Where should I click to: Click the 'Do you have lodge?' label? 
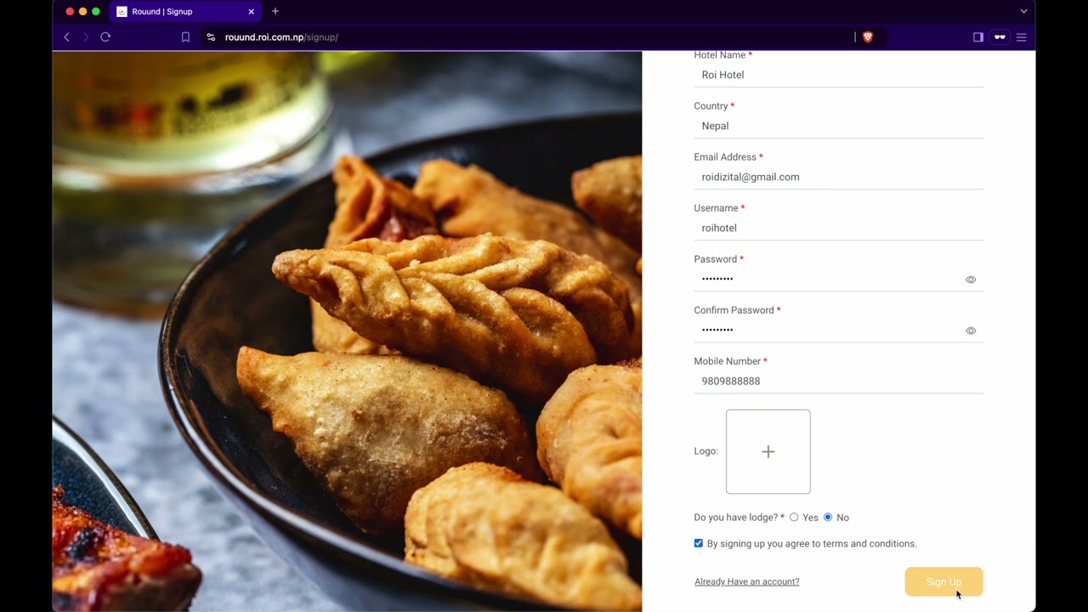[736, 518]
